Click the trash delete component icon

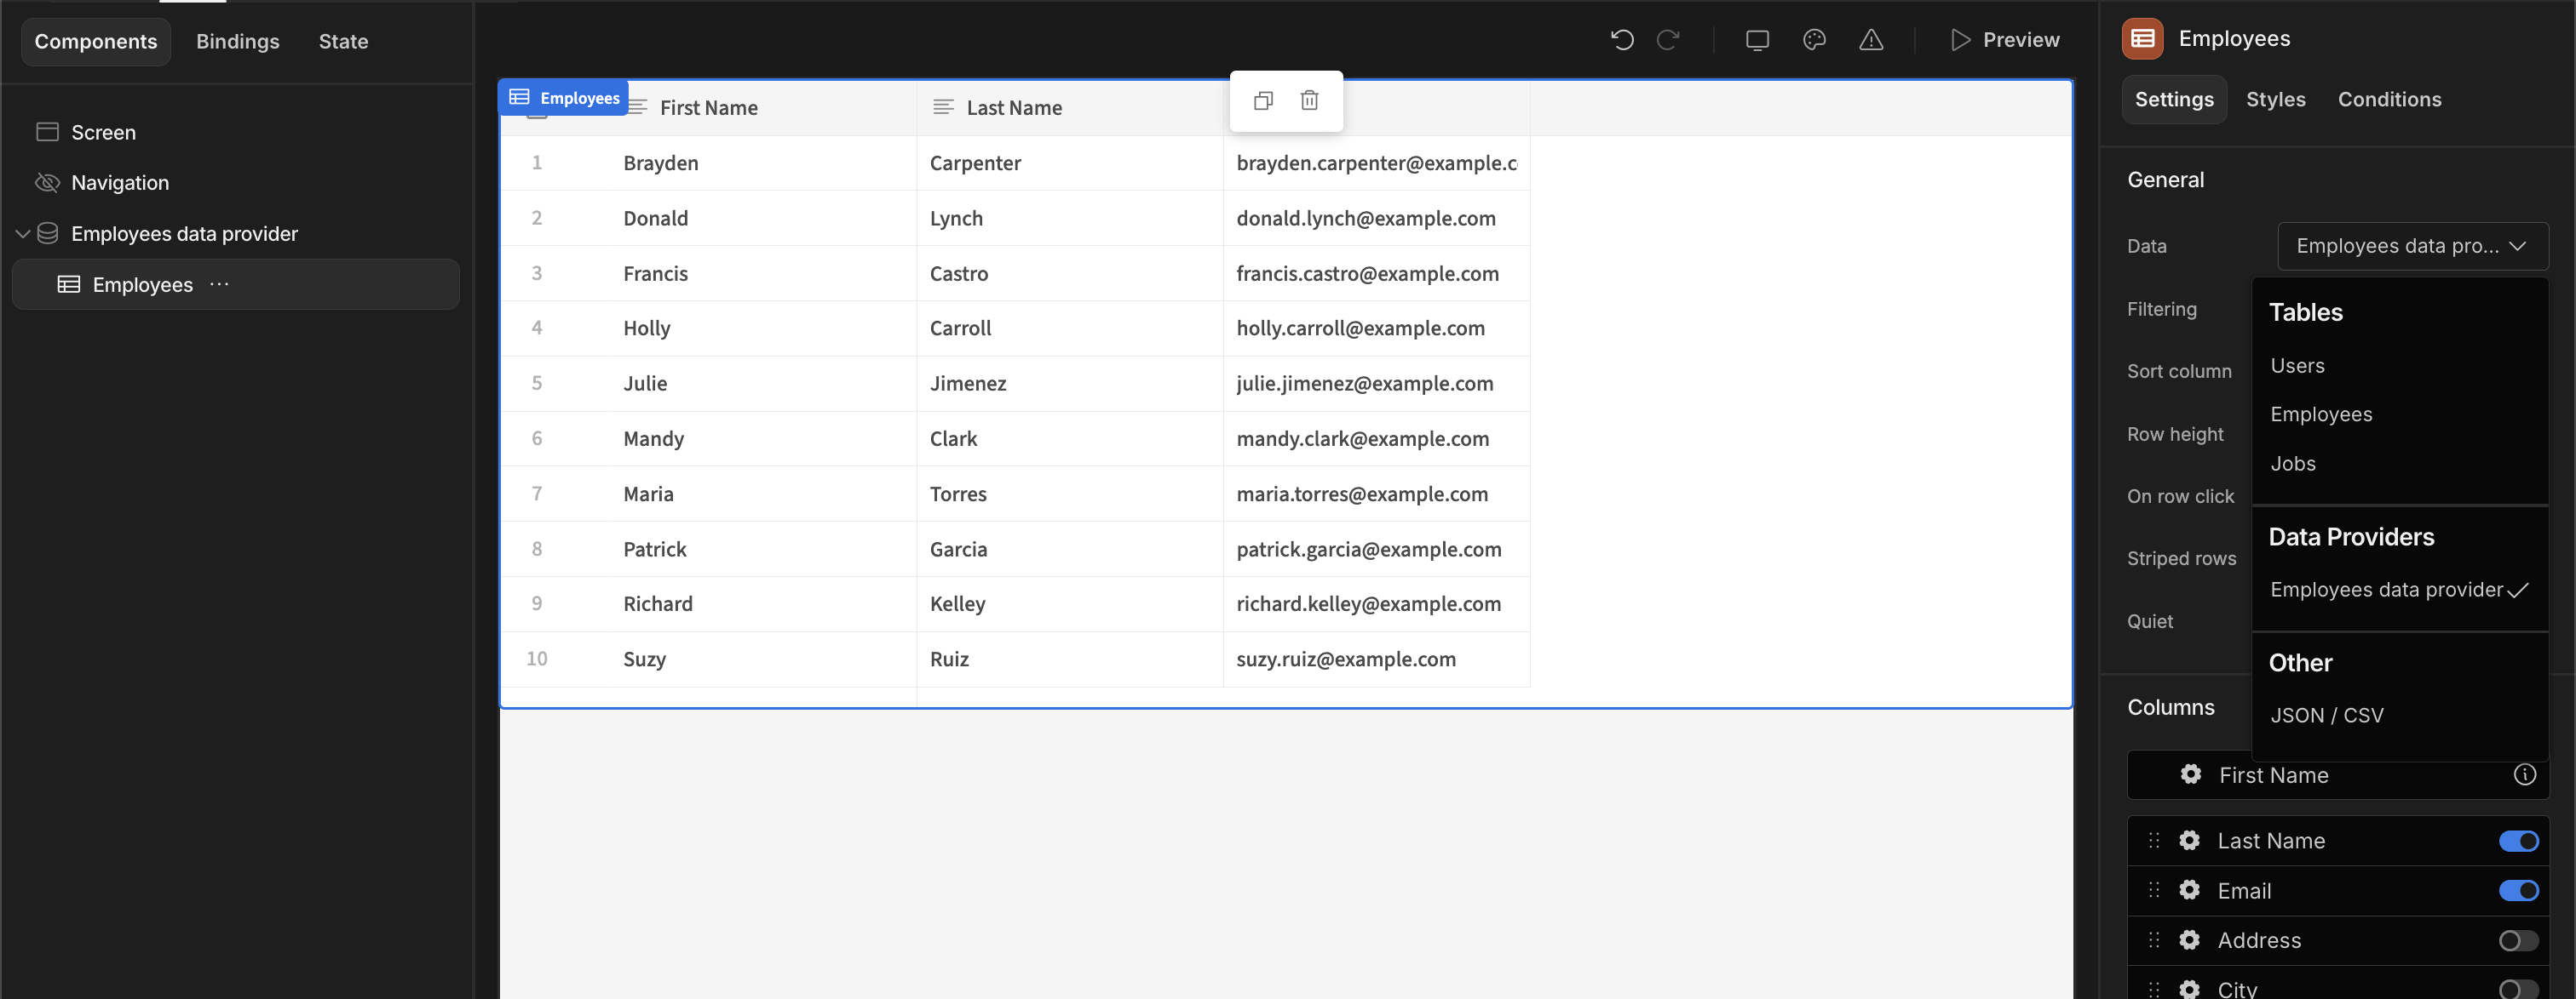tap(1309, 100)
